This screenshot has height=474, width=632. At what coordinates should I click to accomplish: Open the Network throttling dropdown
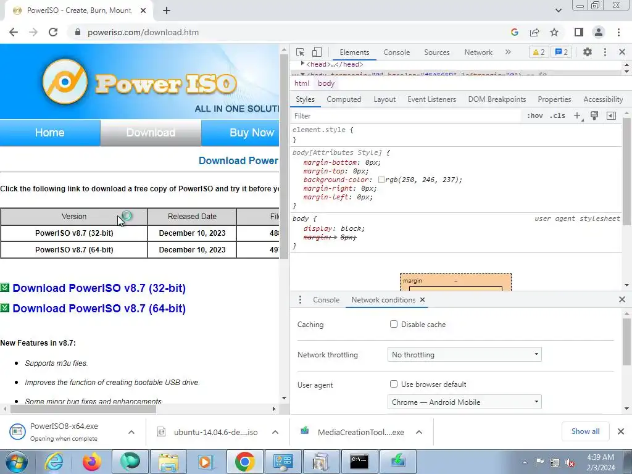[x=464, y=355]
